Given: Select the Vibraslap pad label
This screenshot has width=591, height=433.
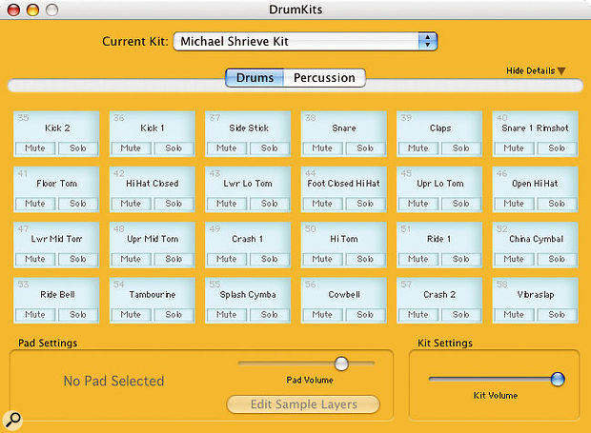Looking at the screenshot, I should (x=536, y=295).
